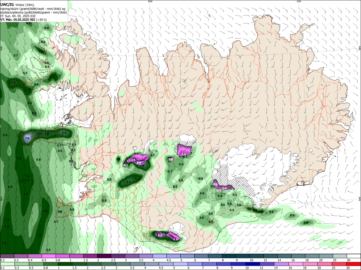This screenshot has height=270, width=361.
Task: Click the '20W' longitude label
Action: pyautogui.click(x=150, y=1)
